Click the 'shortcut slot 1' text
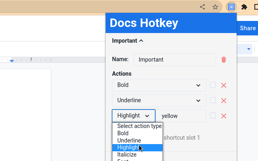Image resolution: width=258 pixels, height=161 pixels. coord(182,138)
